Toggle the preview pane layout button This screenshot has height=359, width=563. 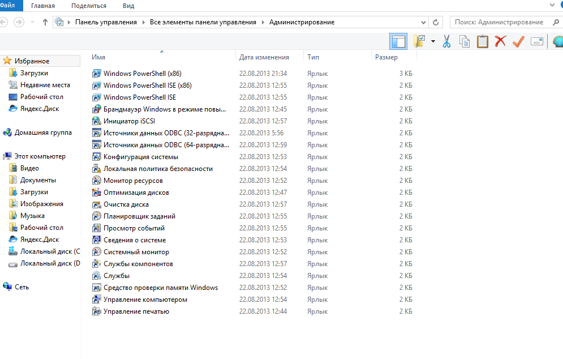coord(398,42)
